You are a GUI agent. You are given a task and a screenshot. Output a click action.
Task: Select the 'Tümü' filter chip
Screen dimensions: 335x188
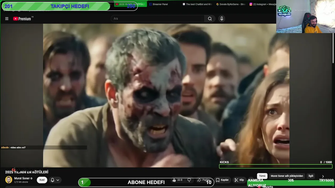262,176
